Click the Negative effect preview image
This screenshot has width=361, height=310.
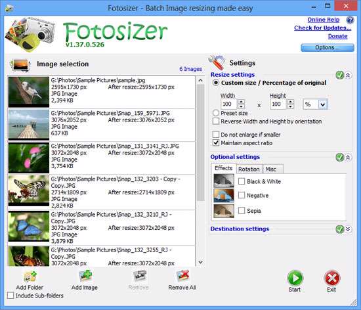coord(224,196)
